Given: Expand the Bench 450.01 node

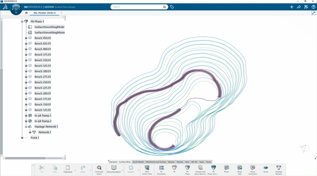Looking at the screenshot, I should (26, 38).
